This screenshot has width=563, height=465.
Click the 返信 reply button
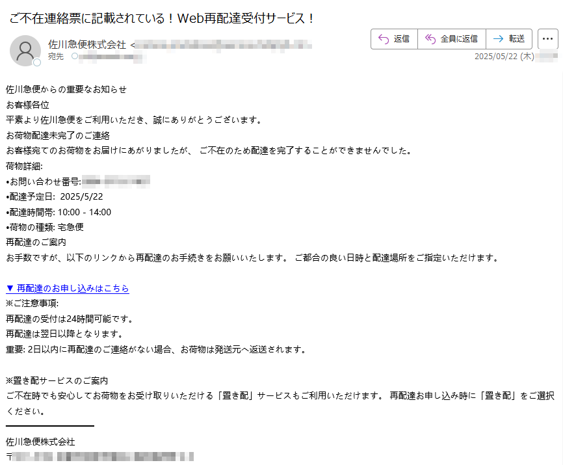pos(394,39)
